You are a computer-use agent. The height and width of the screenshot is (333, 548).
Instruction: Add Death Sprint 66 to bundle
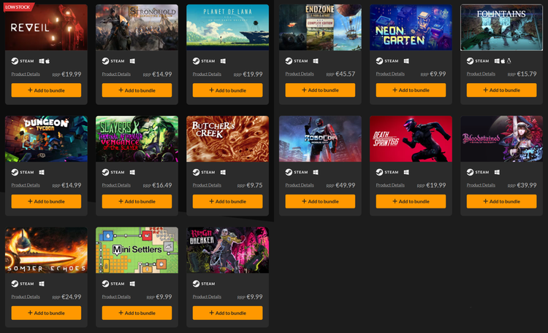pos(411,202)
